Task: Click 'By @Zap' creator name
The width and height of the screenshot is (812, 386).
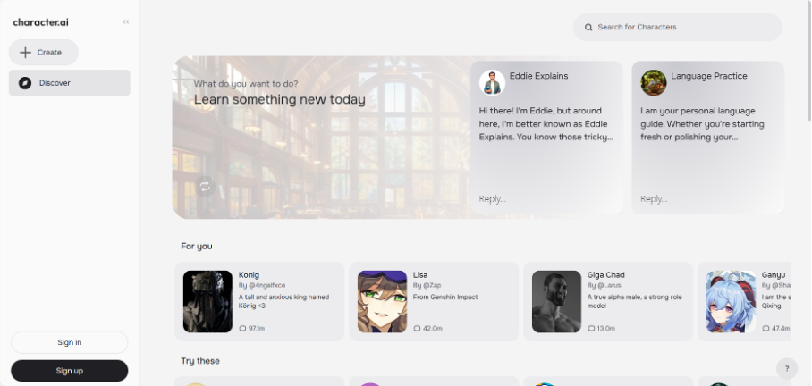Action: (x=427, y=286)
